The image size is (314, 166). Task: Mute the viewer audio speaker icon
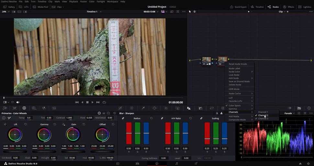18,103
